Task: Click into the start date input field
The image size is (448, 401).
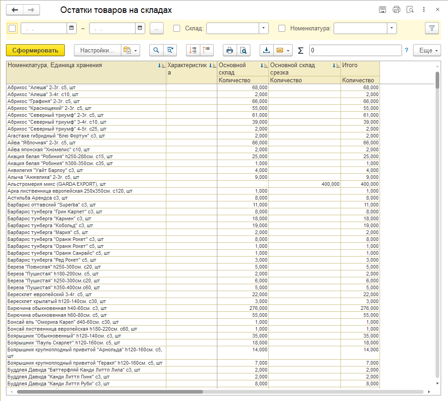Action: 44,29
